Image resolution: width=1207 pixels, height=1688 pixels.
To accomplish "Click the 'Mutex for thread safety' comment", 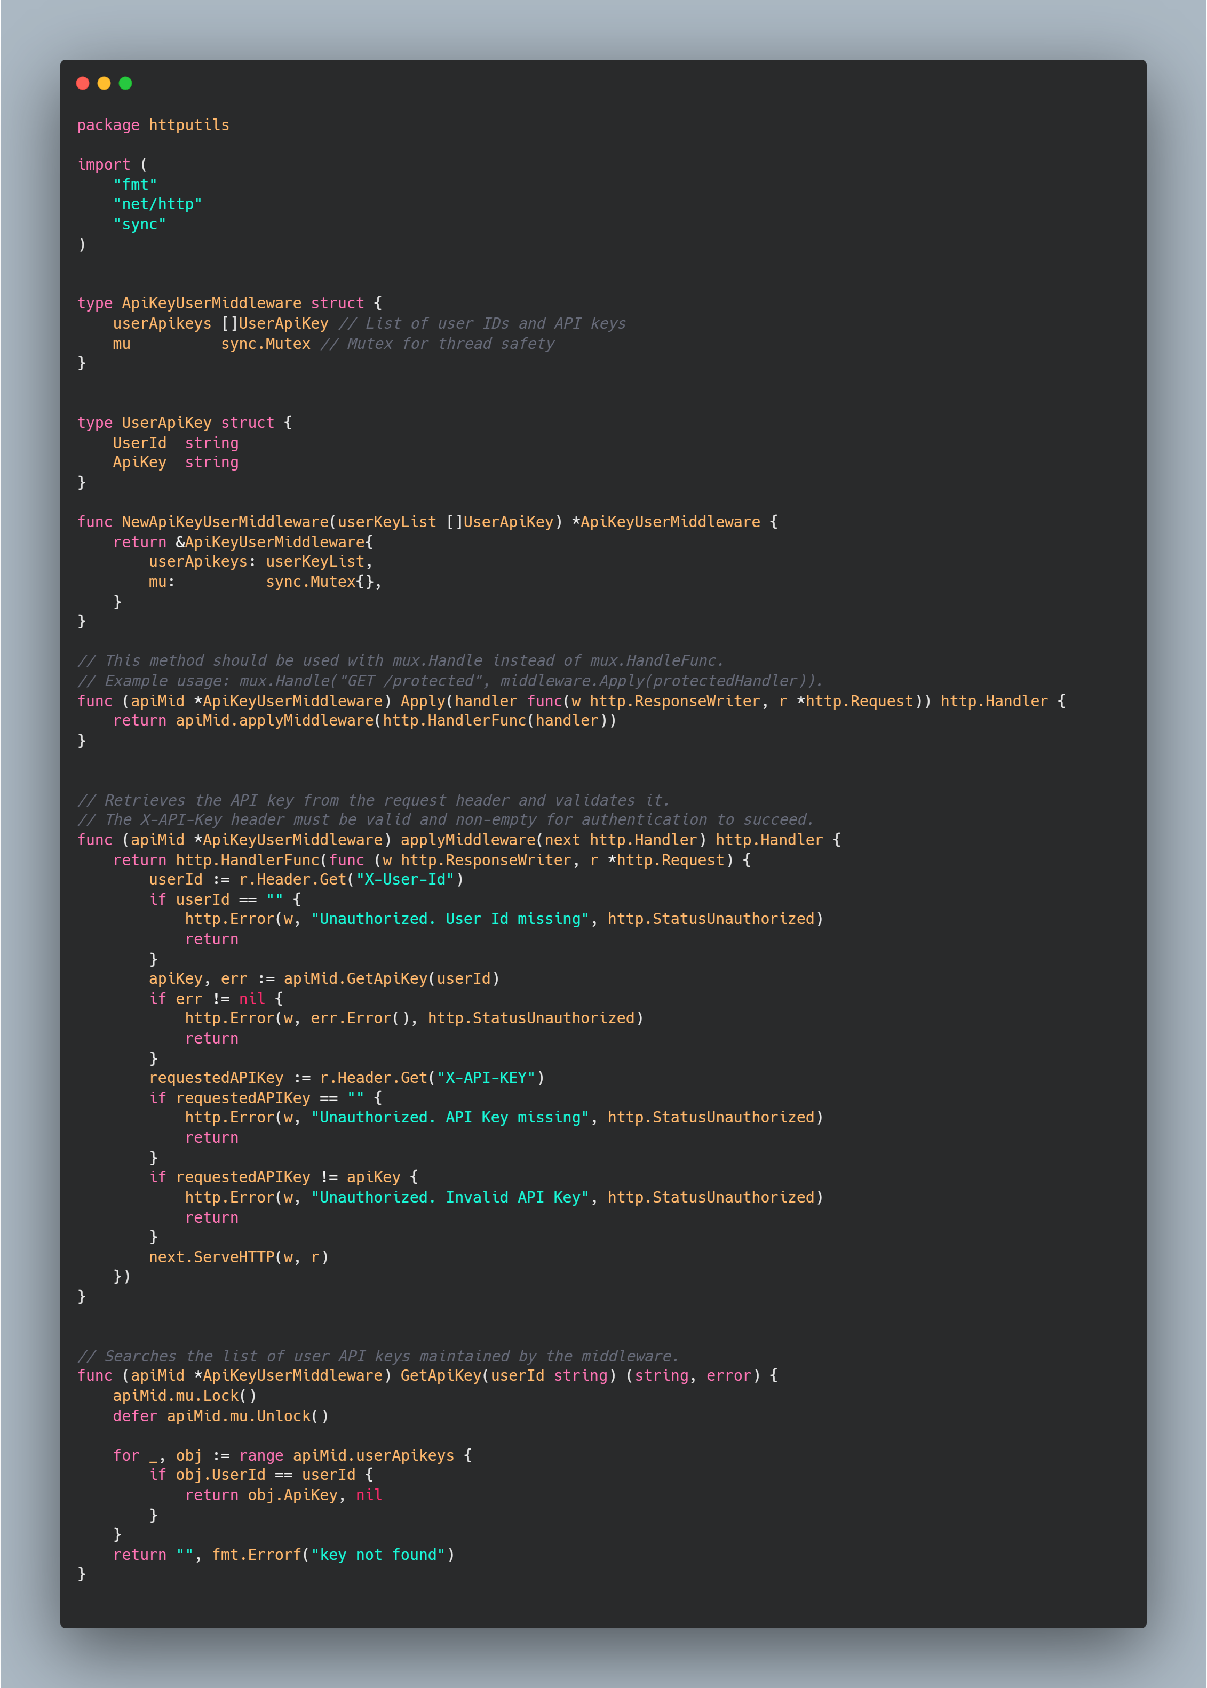I will 439,343.
